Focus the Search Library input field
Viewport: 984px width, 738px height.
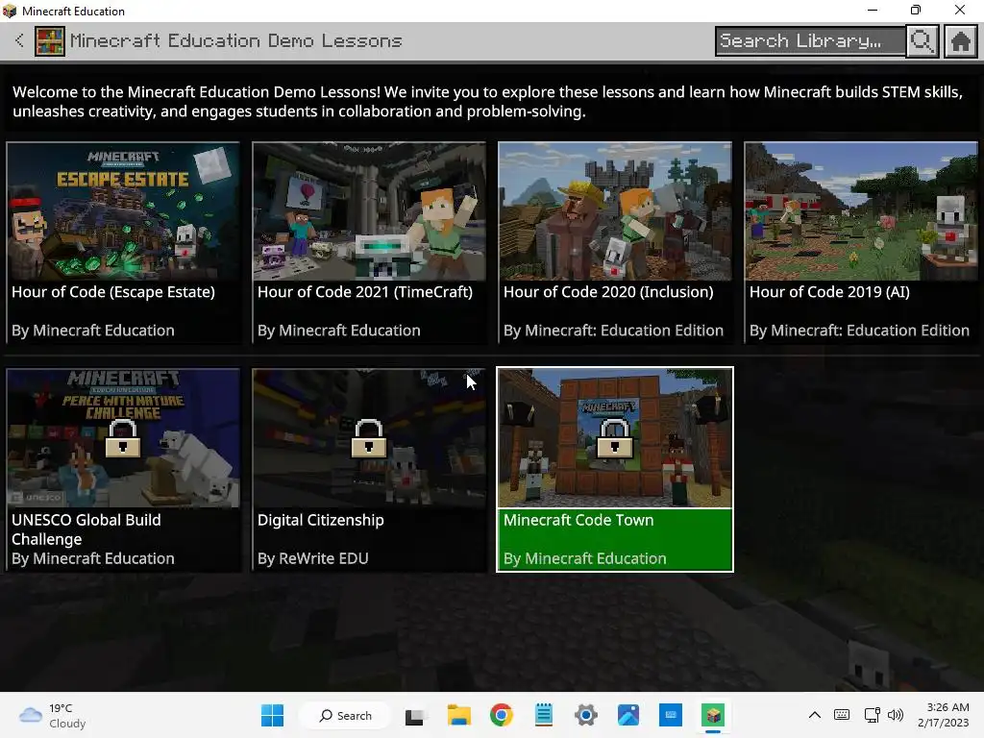(810, 41)
